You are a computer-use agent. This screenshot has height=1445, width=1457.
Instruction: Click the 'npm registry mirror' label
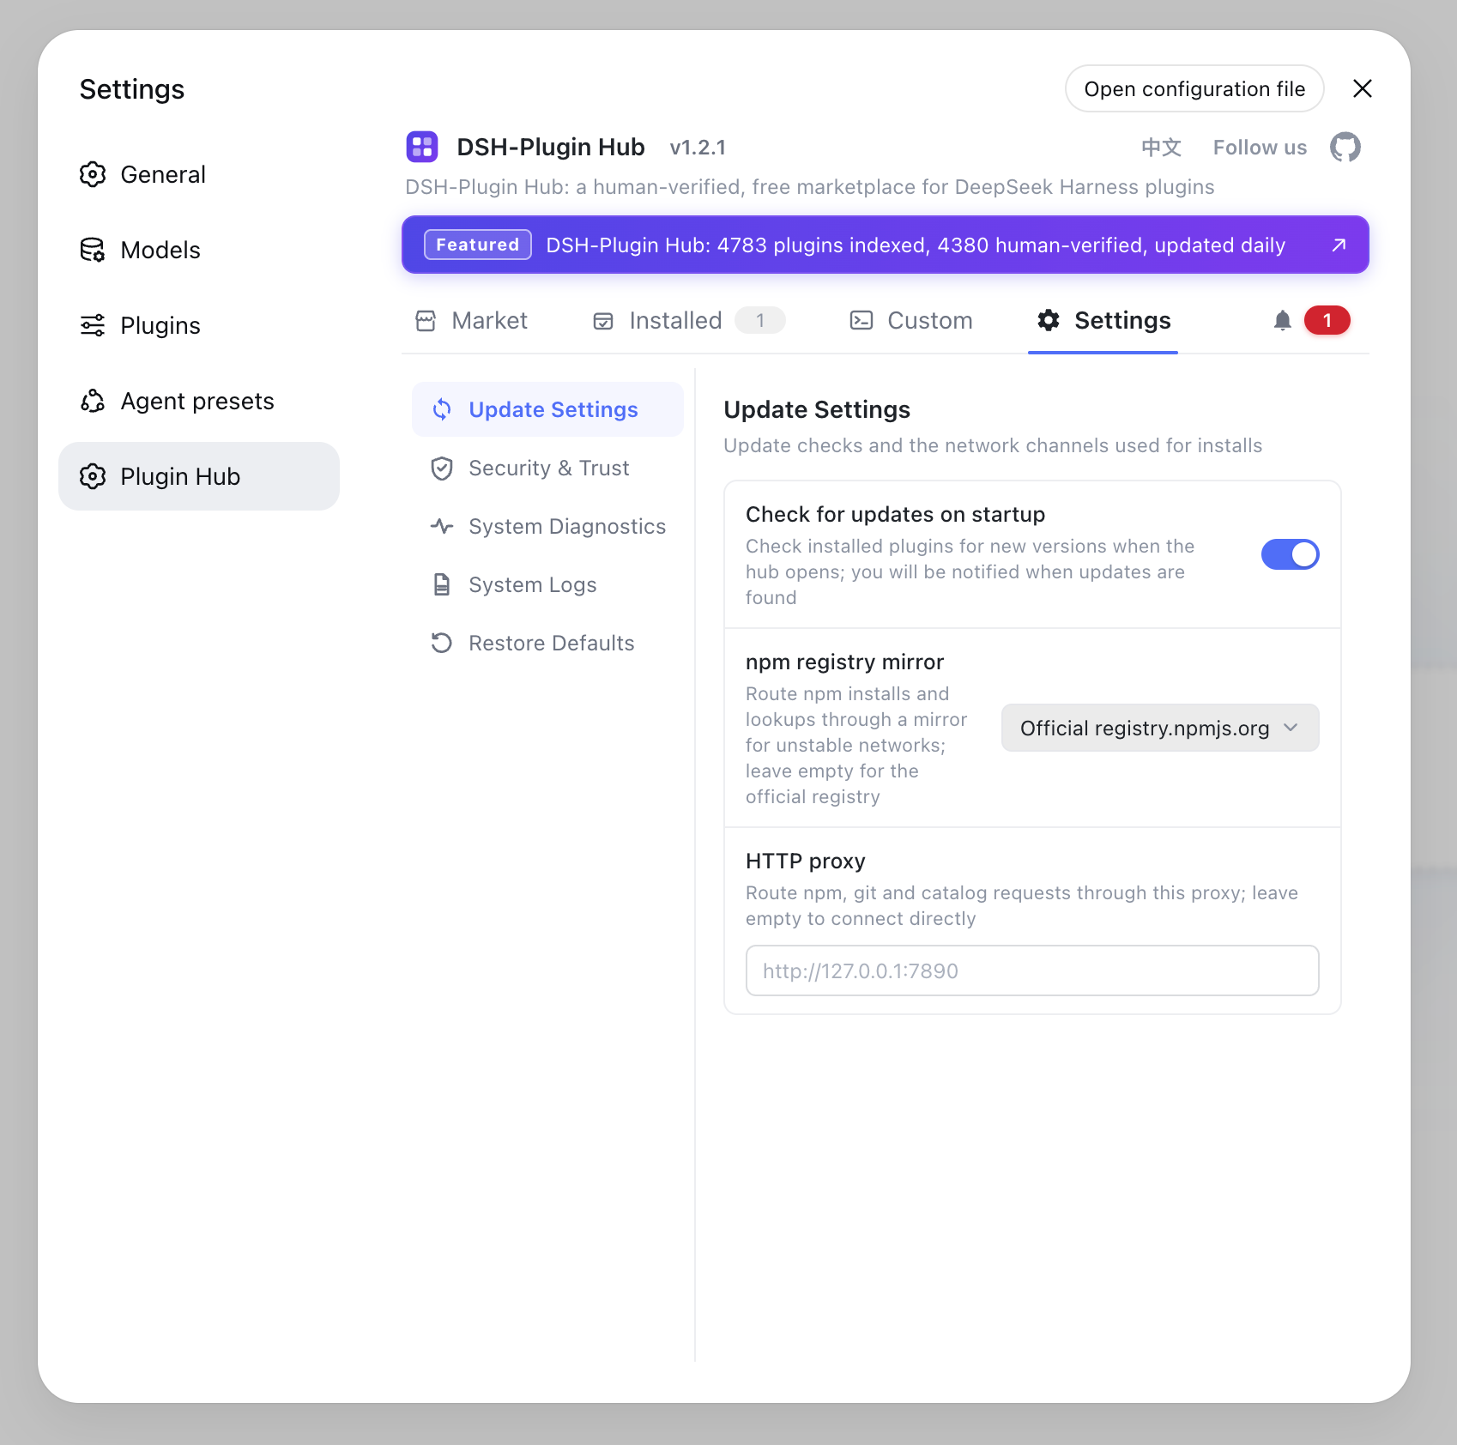pyautogui.click(x=844, y=662)
